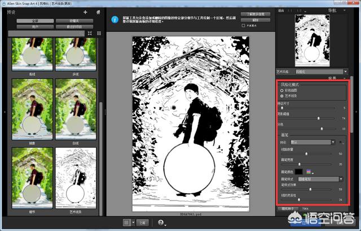Select the 彩色絵図 radio option

point(282,90)
